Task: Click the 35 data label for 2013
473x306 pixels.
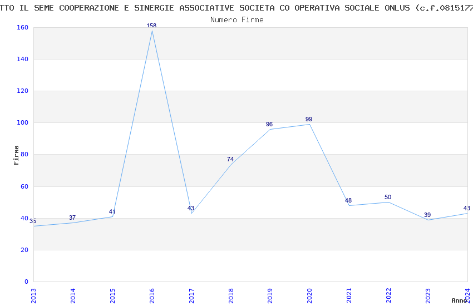Action: click(33, 221)
